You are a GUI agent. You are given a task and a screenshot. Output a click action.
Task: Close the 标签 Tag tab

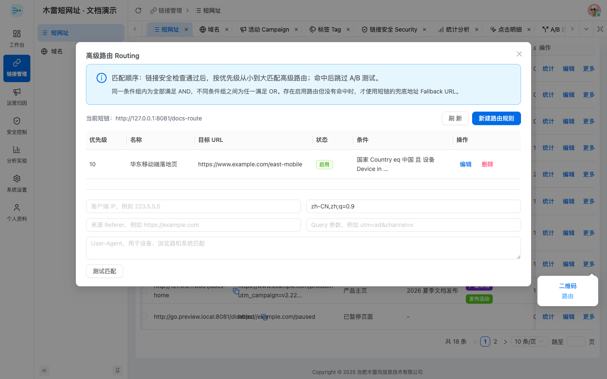(x=348, y=29)
